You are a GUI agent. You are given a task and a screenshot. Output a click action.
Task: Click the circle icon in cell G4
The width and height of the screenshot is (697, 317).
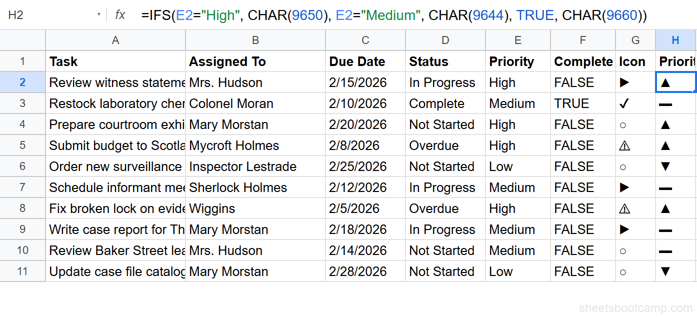[x=623, y=125]
